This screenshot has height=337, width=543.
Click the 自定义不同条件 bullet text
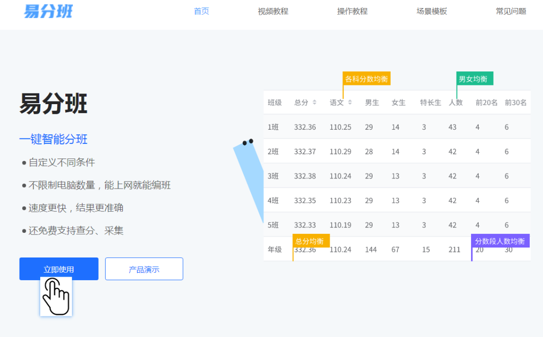(62, 162)
